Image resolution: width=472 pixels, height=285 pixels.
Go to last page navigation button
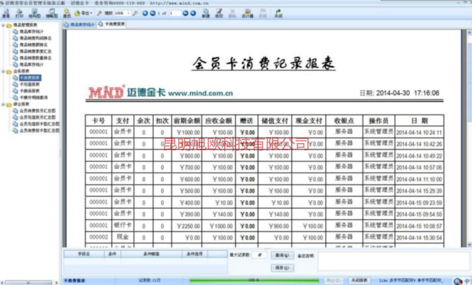click(193, 13)
